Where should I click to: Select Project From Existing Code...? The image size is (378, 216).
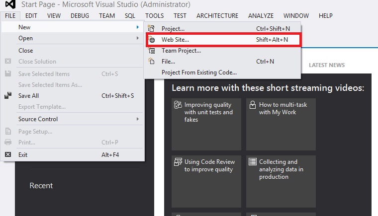(222, 72)
